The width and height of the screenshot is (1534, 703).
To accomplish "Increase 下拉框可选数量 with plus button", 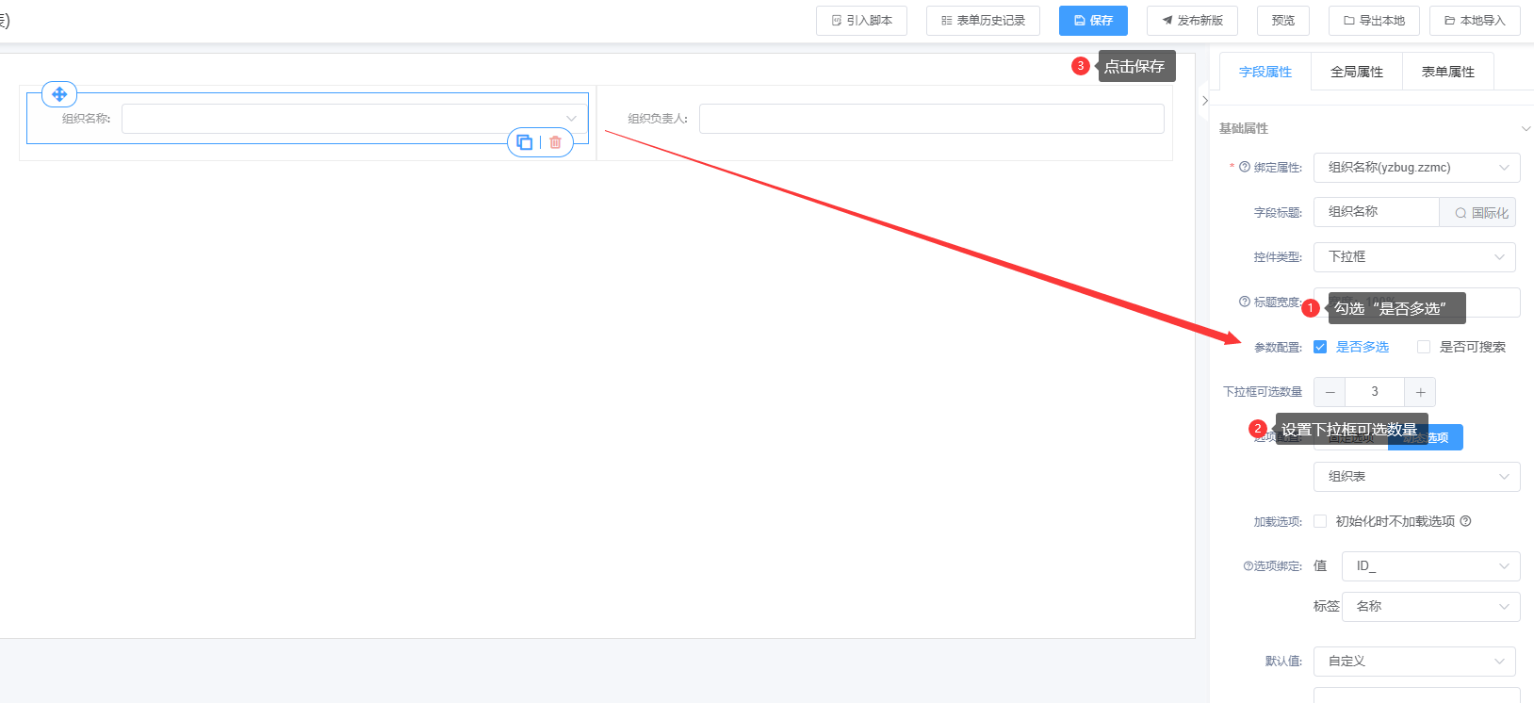I will (x=1420, y=392).
